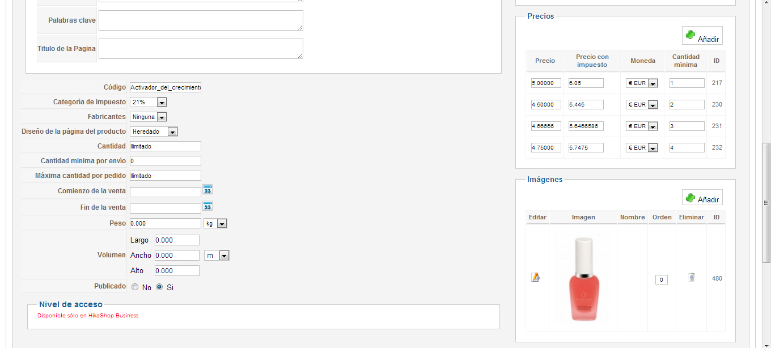The height and width of the screenshot is (348, 771).
Task: Select the No radio for Publicado
Action: (x=135, y=287)
